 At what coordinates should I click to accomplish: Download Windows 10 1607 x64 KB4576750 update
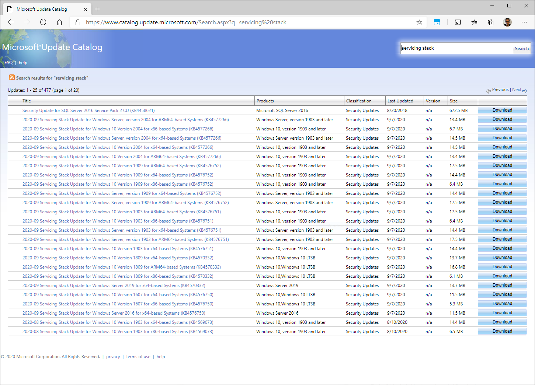click(x=502, y=294)
